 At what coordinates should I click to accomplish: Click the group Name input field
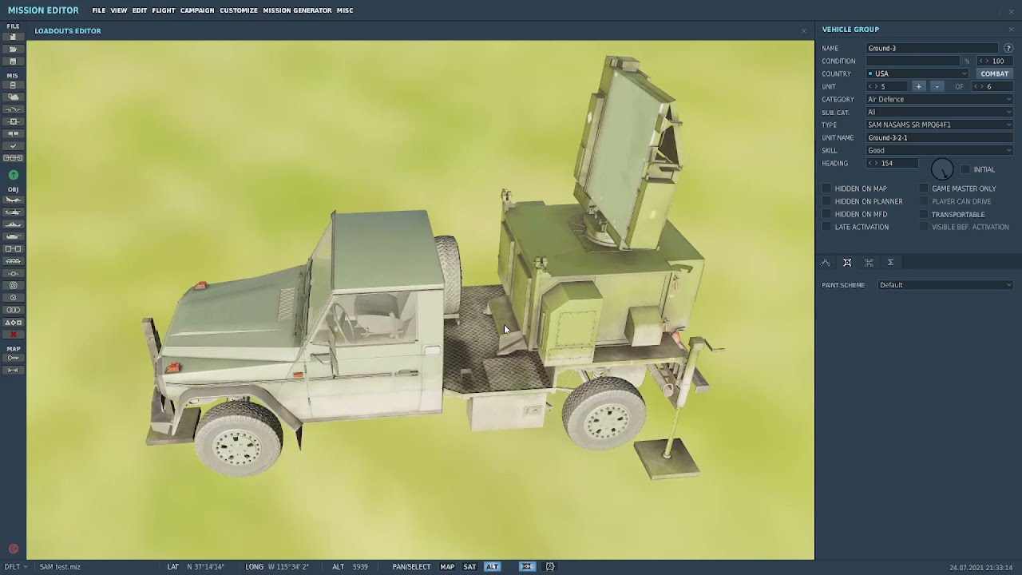point(932,49)
